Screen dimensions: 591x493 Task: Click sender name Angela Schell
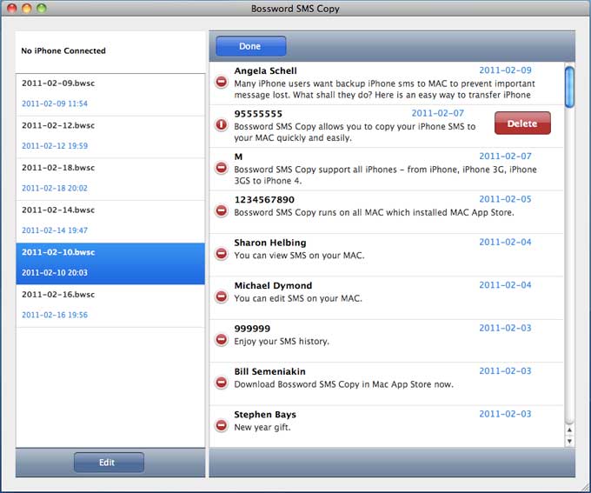(265, 71)
